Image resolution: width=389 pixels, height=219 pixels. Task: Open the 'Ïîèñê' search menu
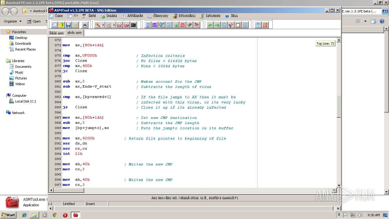89,16
